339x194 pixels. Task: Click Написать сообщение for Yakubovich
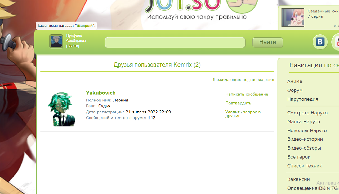click(x=247, y=94)
